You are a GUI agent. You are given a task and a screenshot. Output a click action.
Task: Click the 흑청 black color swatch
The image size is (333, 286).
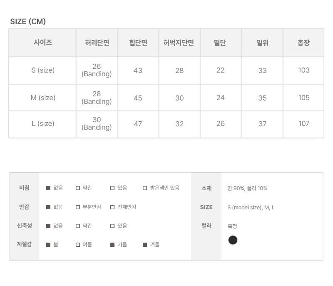233,240
